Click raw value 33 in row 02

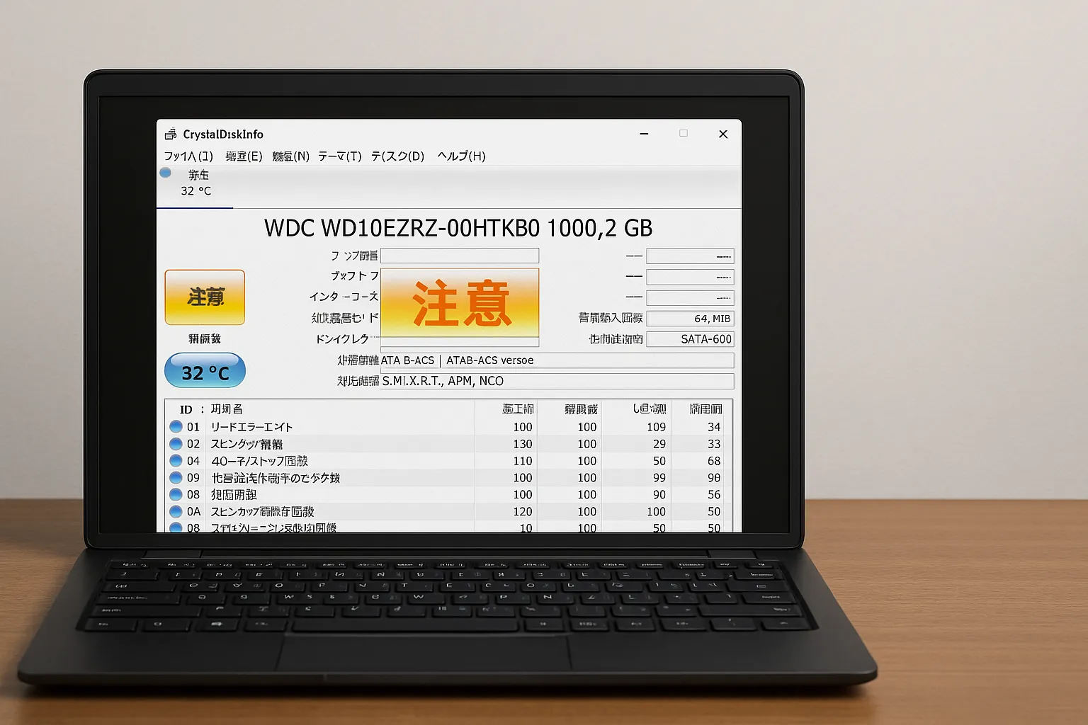714,444
